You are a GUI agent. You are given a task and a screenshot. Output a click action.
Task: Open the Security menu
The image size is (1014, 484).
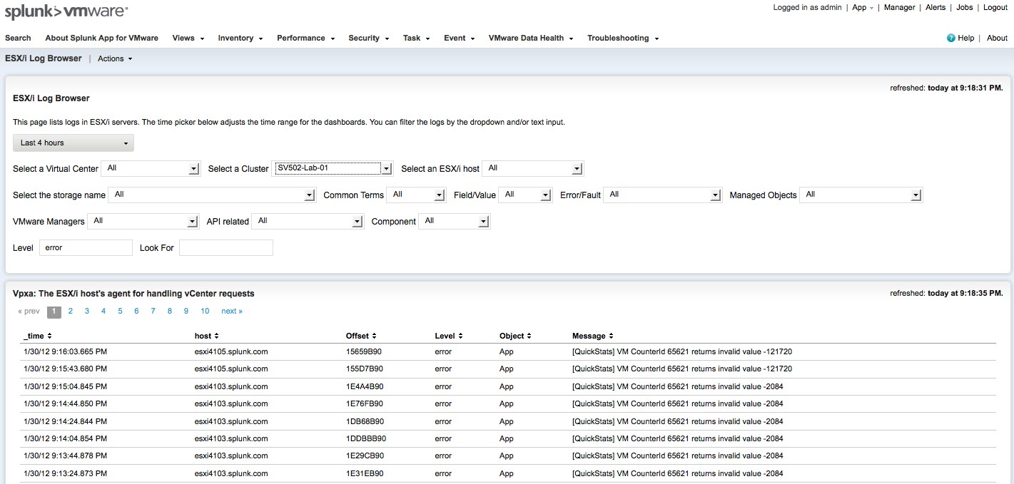[x=368, y=38]
